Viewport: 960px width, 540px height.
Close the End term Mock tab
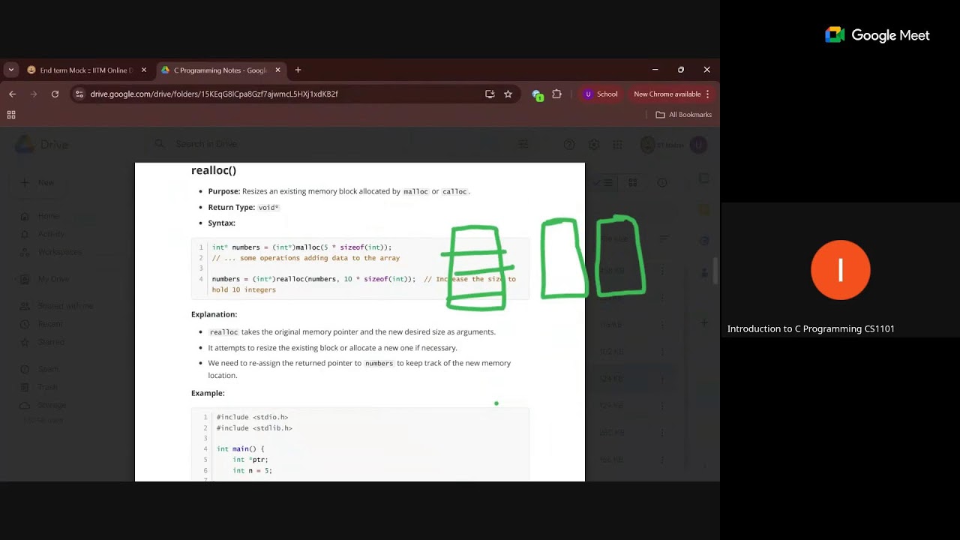144,70
